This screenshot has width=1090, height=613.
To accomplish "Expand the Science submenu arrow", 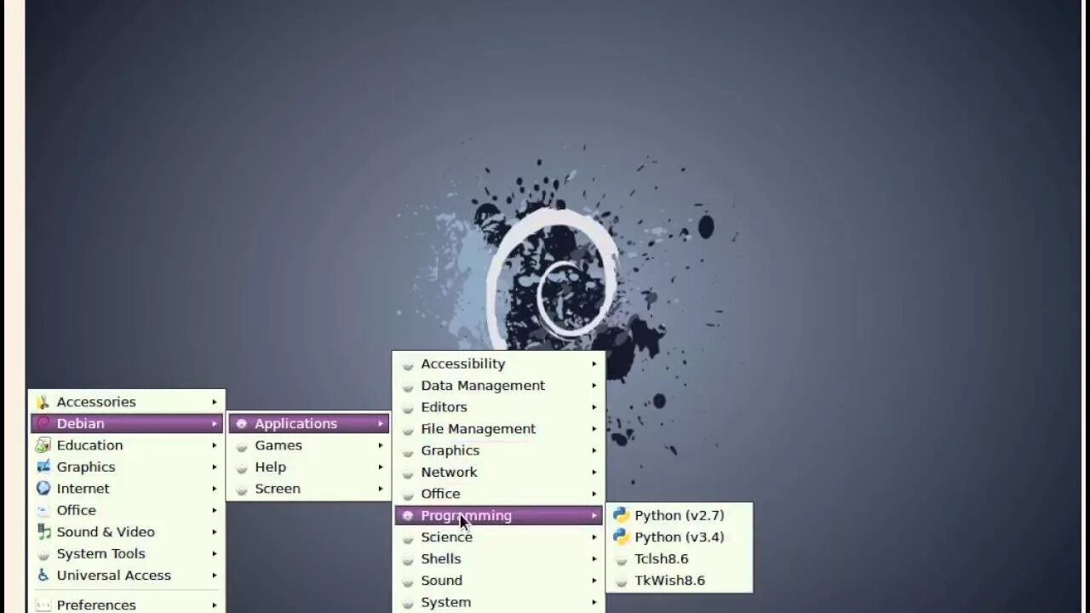I will [x=594, y=537].
